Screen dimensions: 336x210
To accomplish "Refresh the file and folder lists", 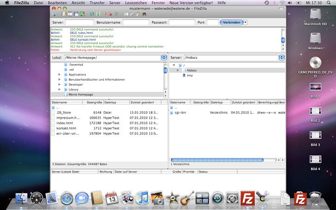I will coord(92,14).
